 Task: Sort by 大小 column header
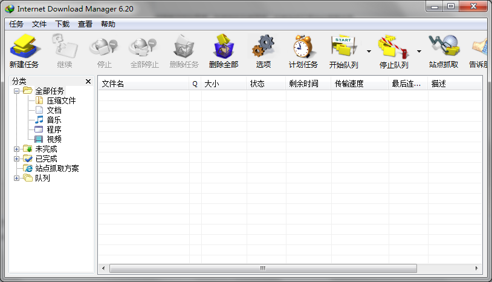[224, 84]
